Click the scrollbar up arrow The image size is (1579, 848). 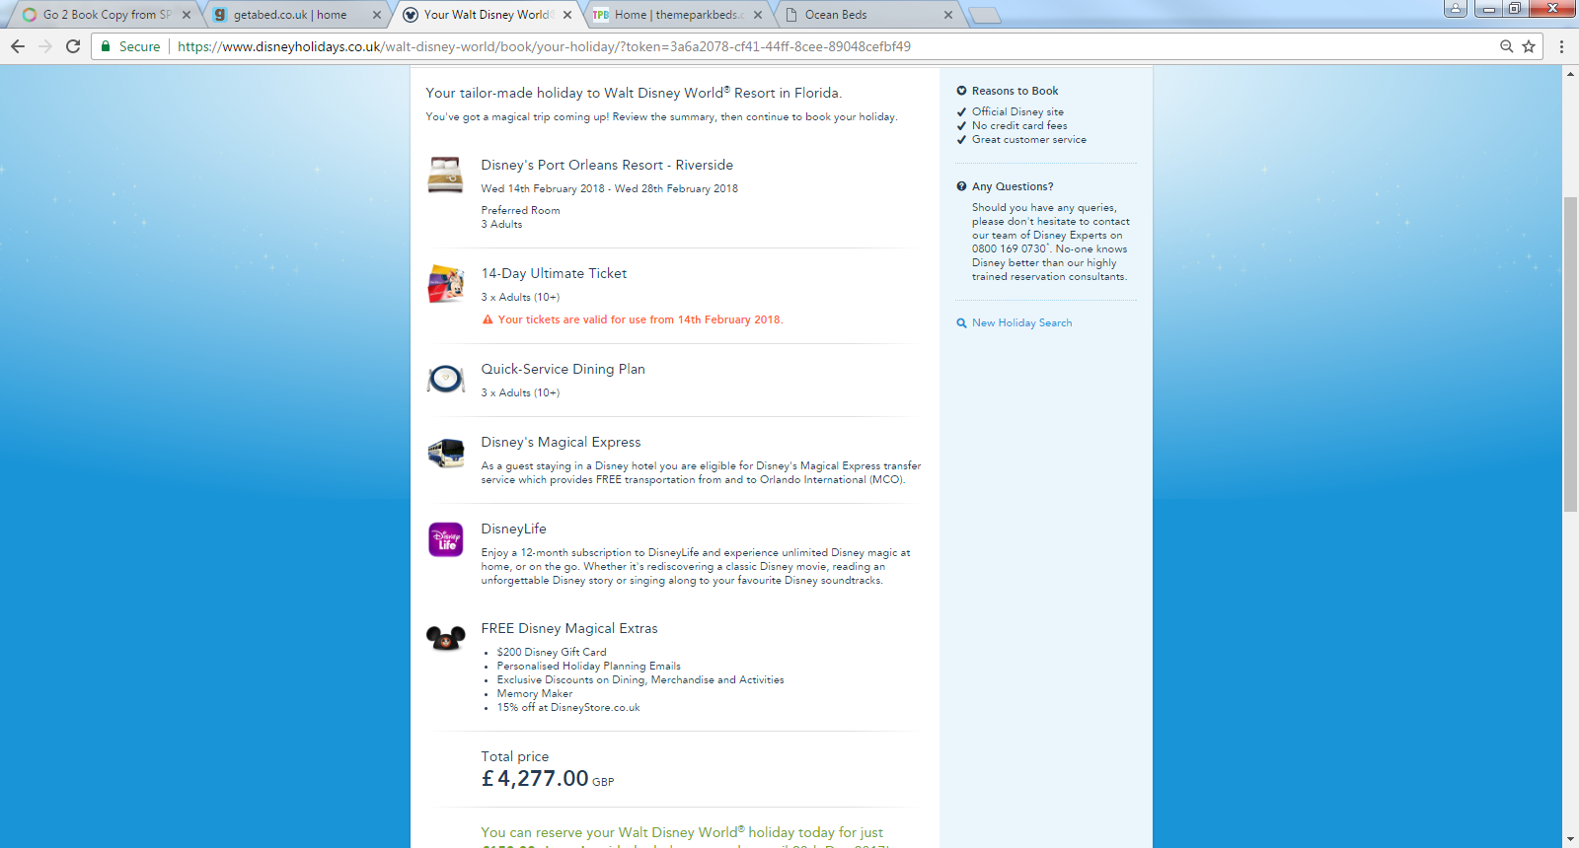point(1570,74)
